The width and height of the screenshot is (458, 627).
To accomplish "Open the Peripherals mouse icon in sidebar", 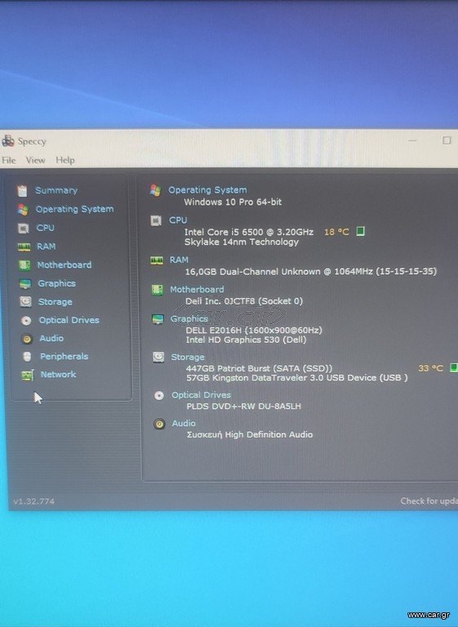I will [x=27, y=357].
